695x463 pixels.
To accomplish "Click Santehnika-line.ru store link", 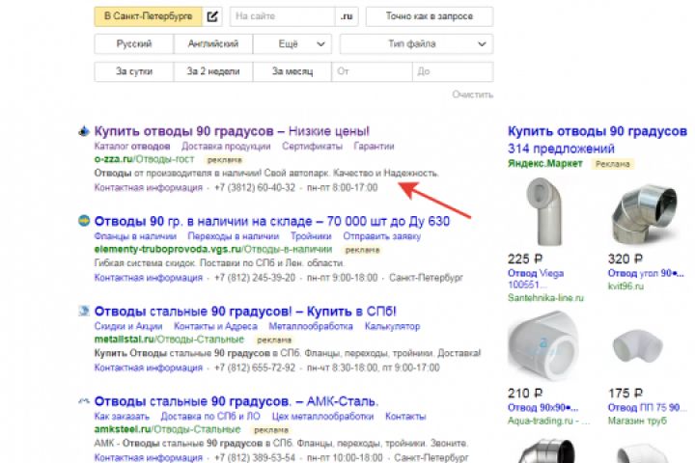I will pos(545,298).
